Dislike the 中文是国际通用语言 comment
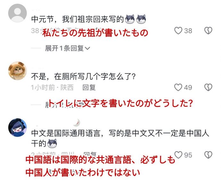The image size is (221, 185). pyautogui.click(x=208, y=155)
